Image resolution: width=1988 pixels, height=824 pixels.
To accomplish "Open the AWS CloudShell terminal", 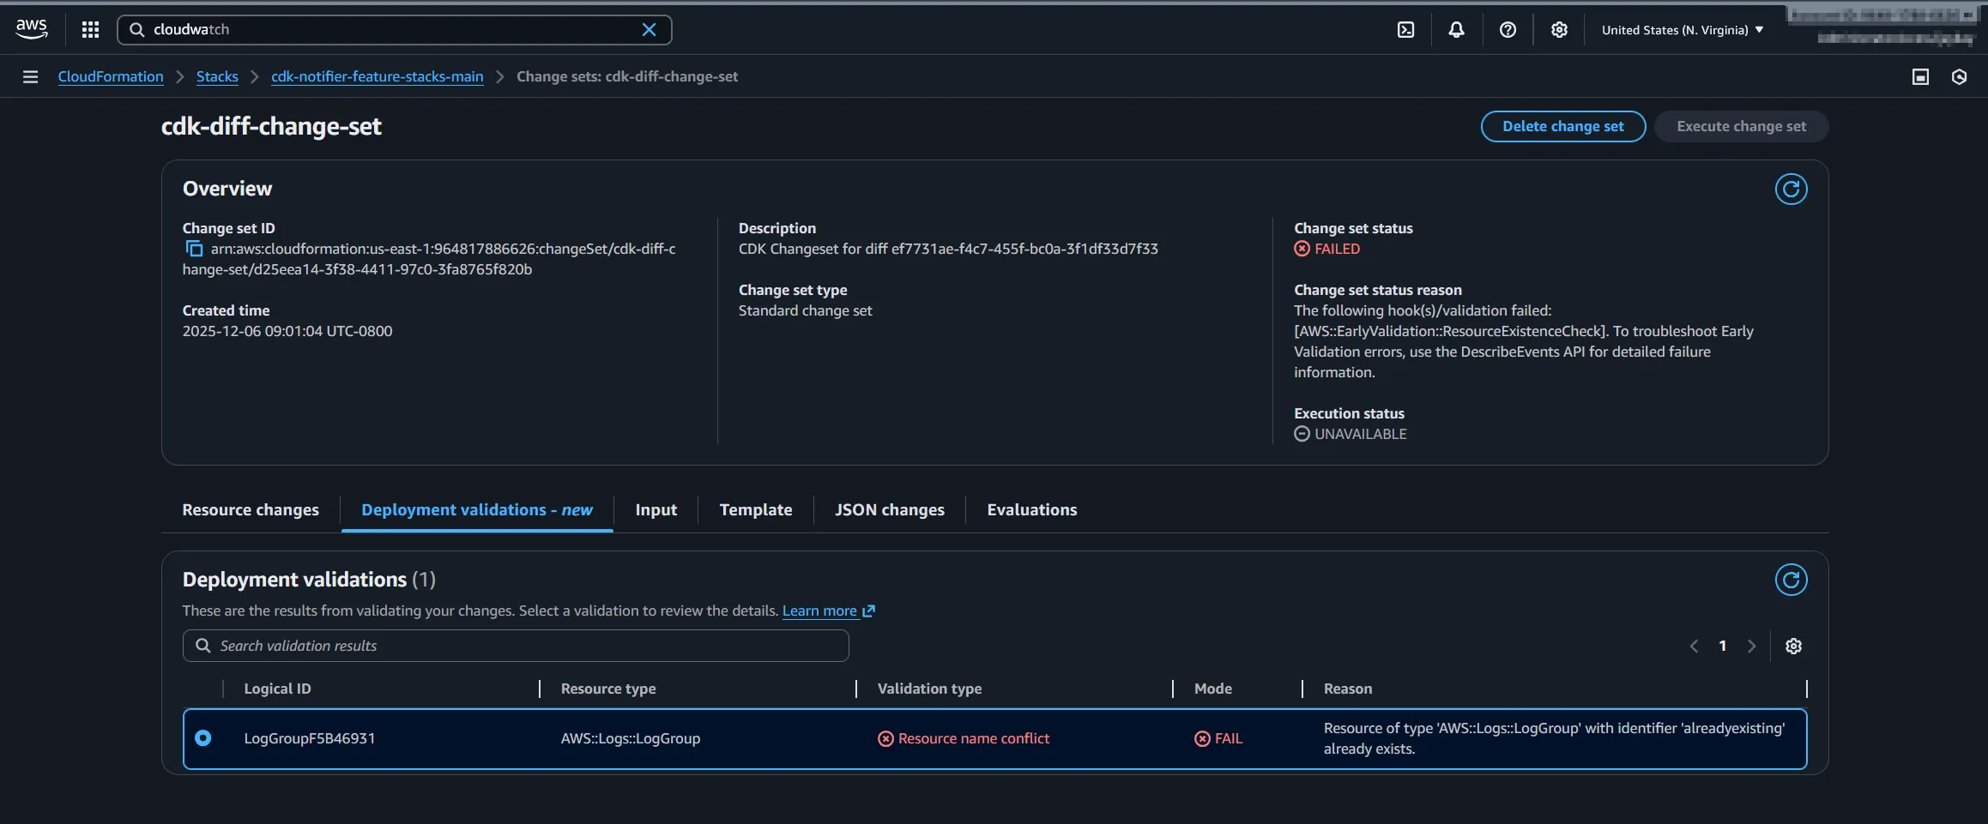I will [1405, 29].
